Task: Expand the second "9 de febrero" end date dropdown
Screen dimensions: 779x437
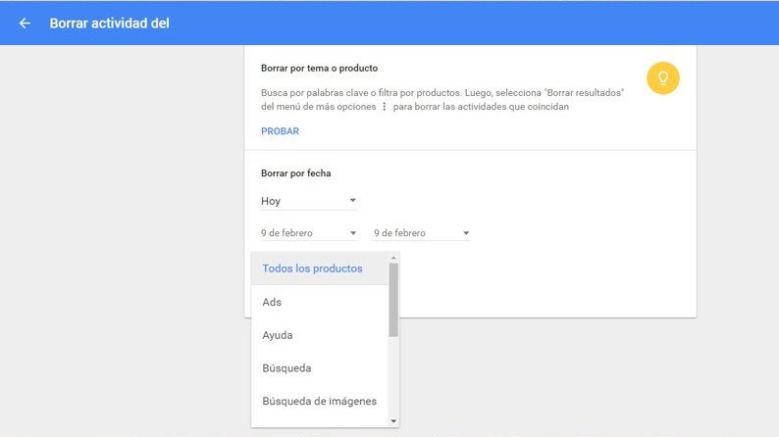Action: (421, 233)
